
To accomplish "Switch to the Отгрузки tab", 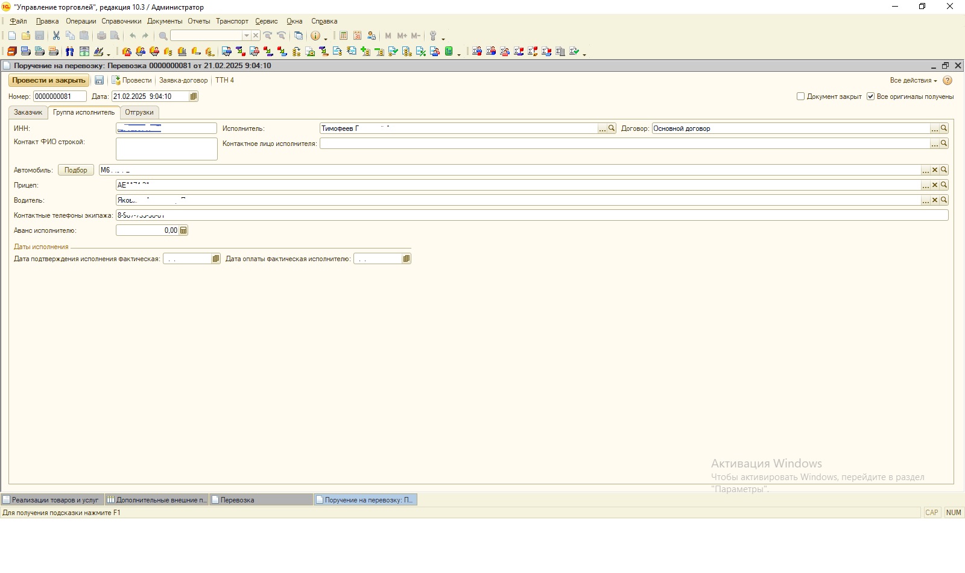I will coord(139,112).
